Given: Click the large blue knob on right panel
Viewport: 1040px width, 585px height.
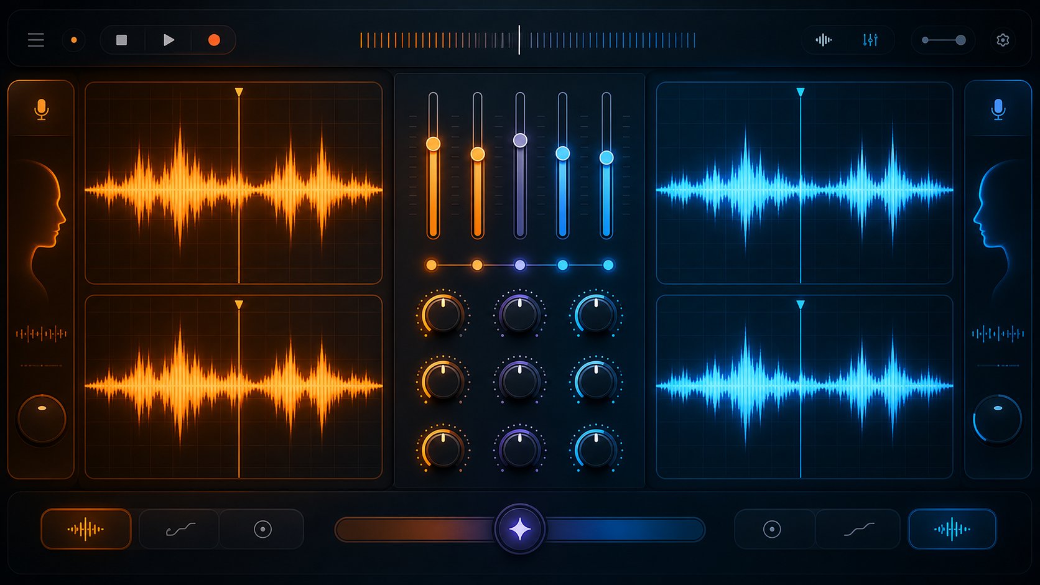Looking at the screenshot, I should [x=998, y=418].
